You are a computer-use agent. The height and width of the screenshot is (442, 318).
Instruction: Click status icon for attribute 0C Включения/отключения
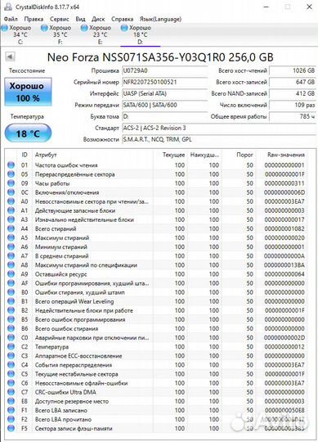tap(11, 192)
